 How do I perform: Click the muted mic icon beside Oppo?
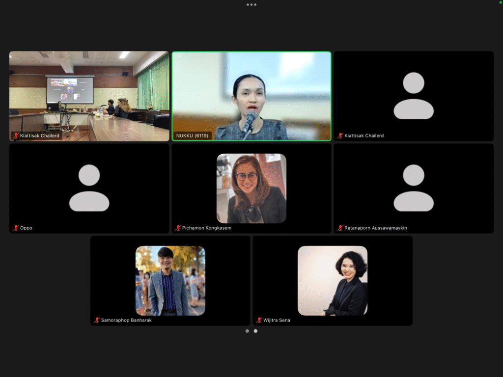click(x=16, y=228)
